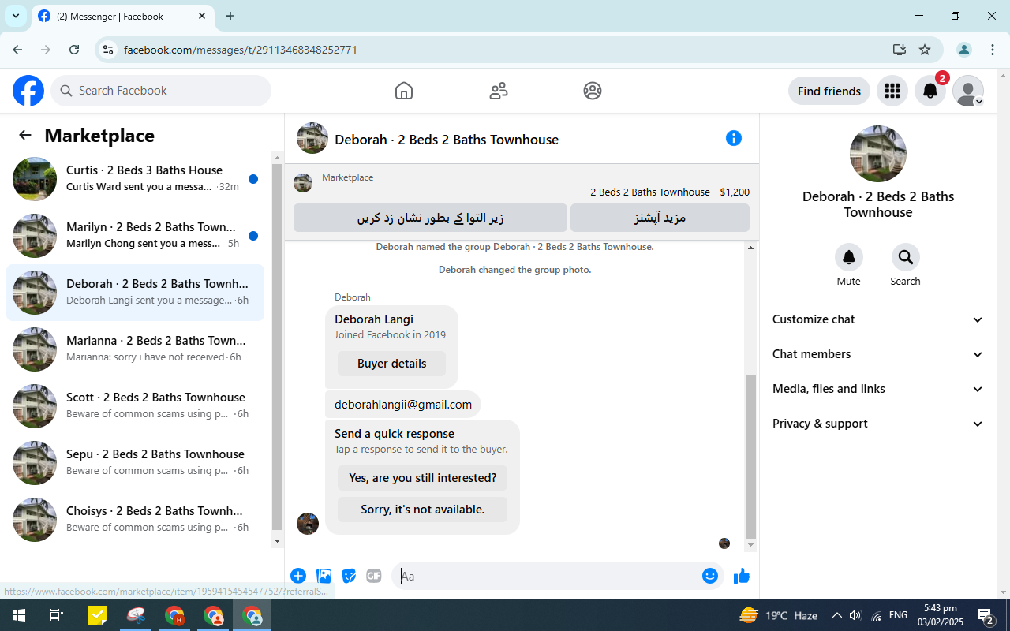This screenshot has width=1010, height=631.
Task: Open the Home feed icon
Action: click(x=404, y=91)
